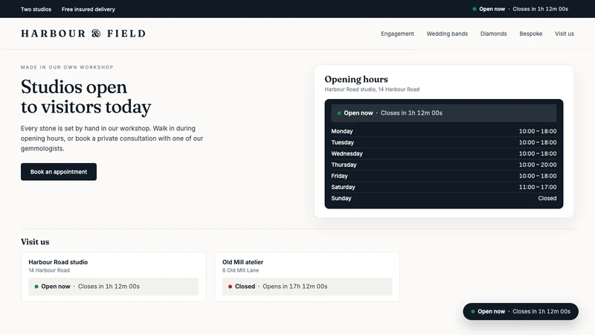The width and height of the screenshot is (595, 335).
Task: Open the Engagement menu item
Action: coord(397,33)
